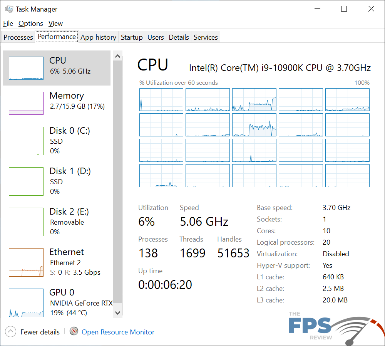Switch to the Services tab
Screen dimensions: 385x346
click(x=206, y=37)
